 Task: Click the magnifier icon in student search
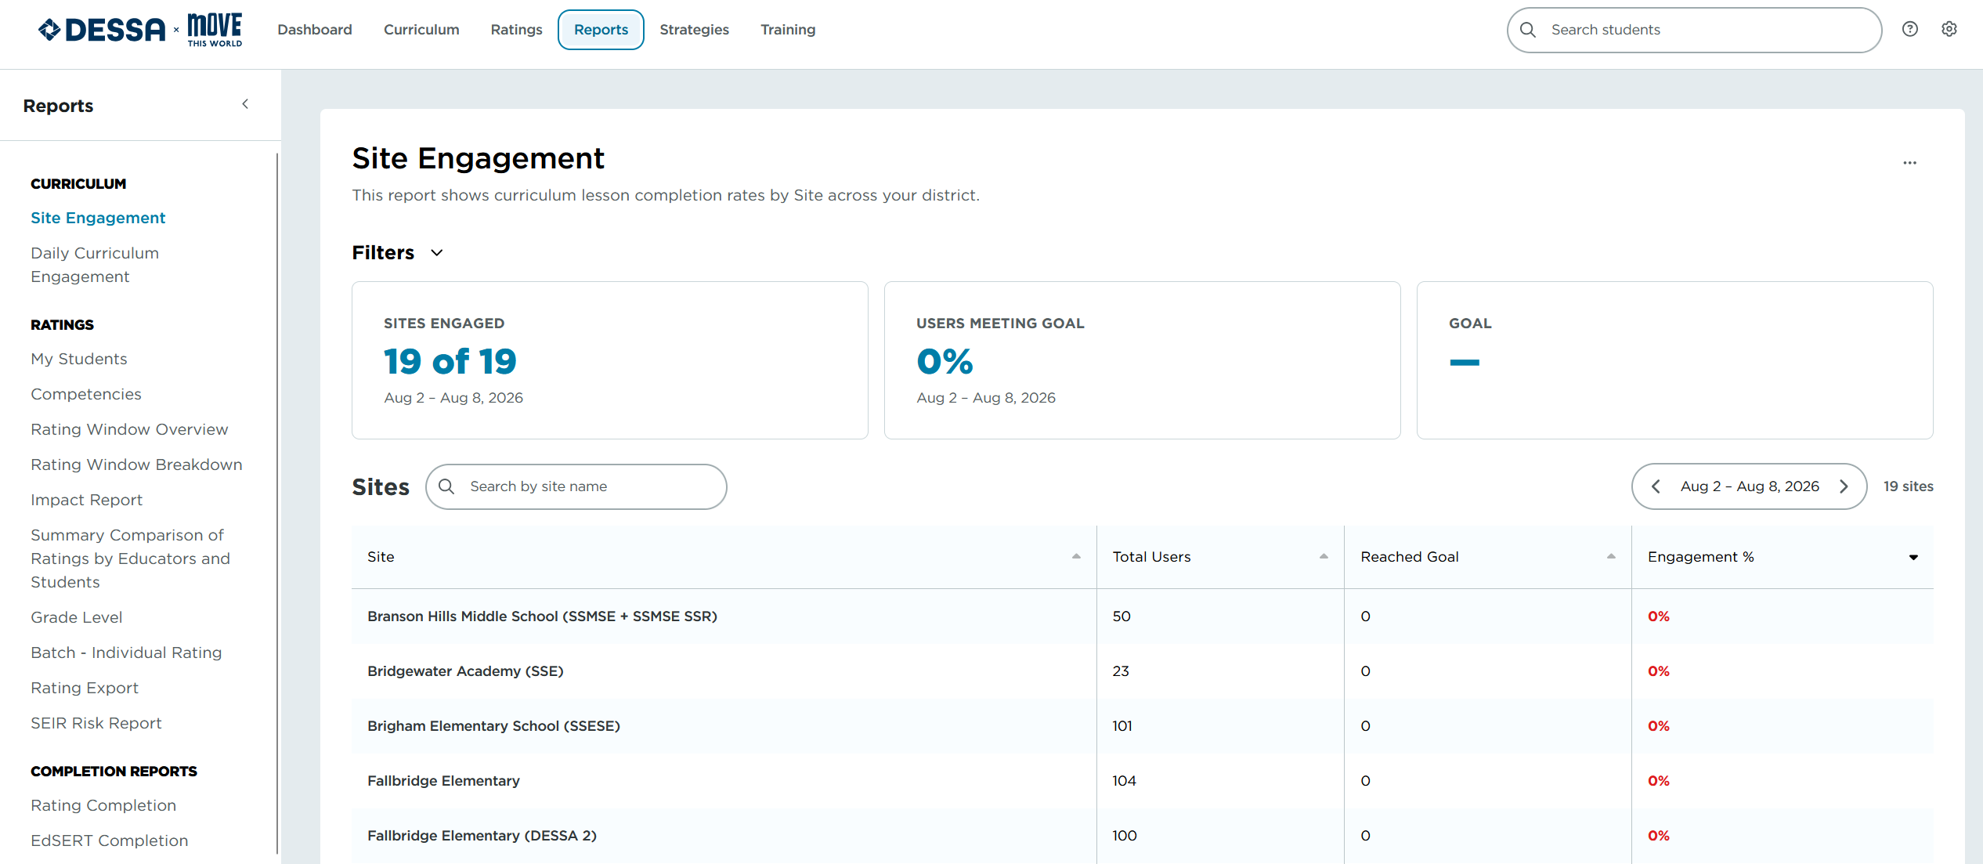pos(1528,30)
